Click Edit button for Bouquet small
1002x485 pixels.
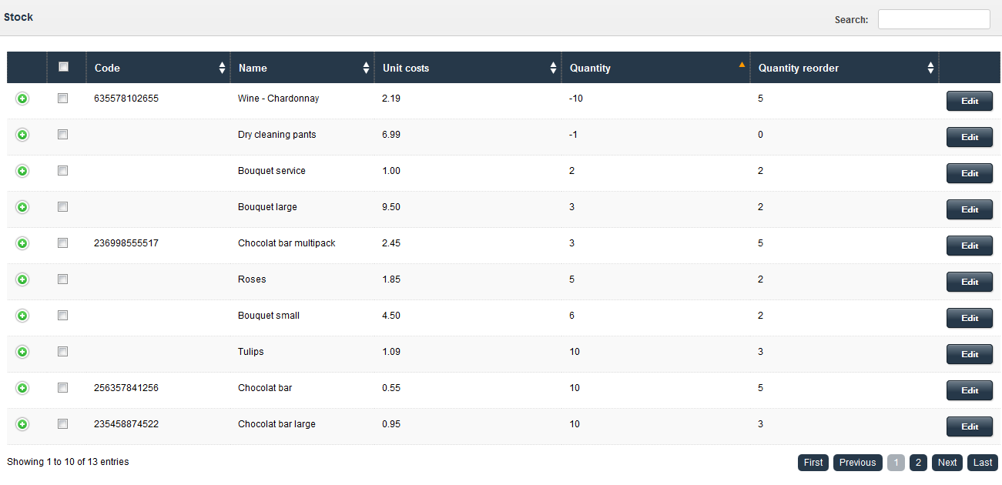point(969,318)
